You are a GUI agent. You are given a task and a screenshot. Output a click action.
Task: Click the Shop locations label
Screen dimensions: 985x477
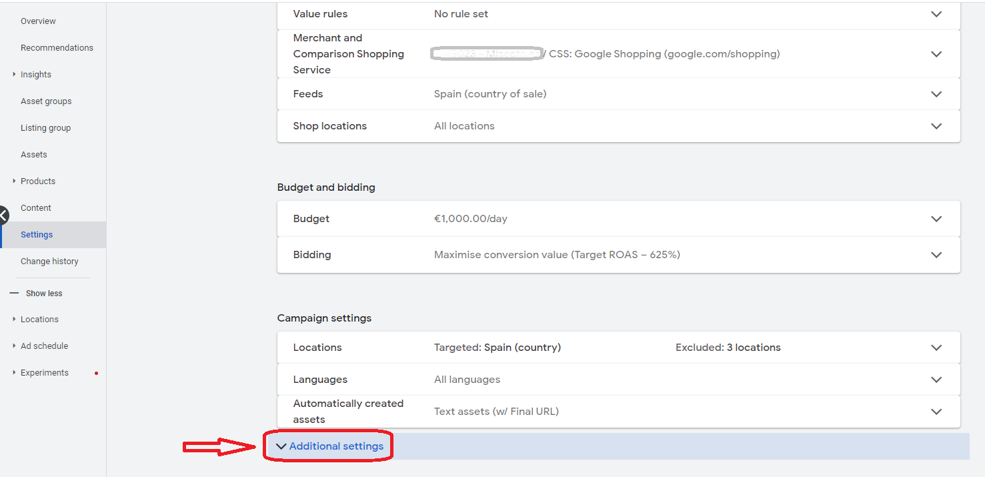click(x=330, y=126)
